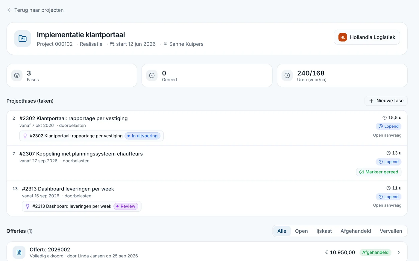Screen dimensions: 419x261
Task: Open phase title #2313 Dashboard leveringen per week
Action: tap(68, 189)
